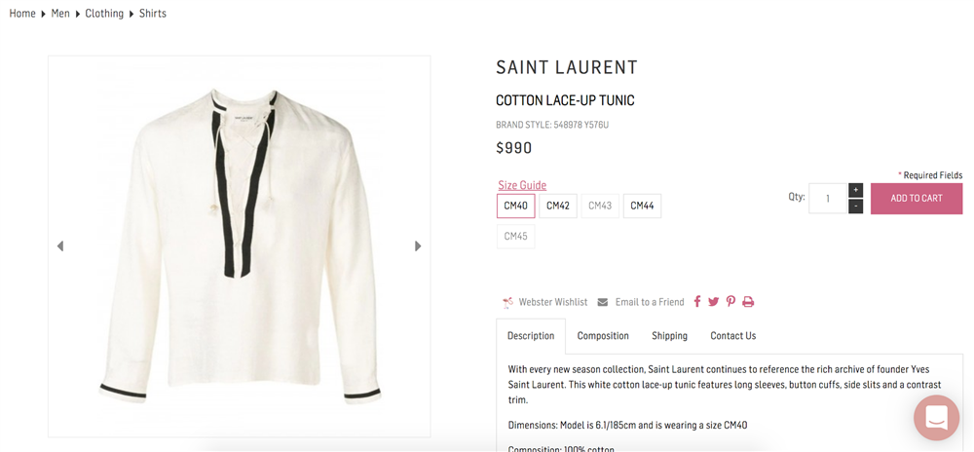Click the Email to a Friend envelope icon

[603, 302]
